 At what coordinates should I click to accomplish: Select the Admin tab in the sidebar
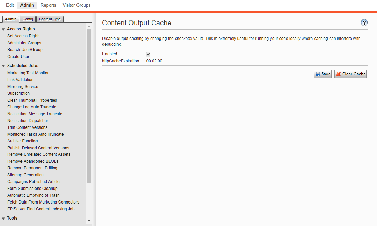[11, 19]
